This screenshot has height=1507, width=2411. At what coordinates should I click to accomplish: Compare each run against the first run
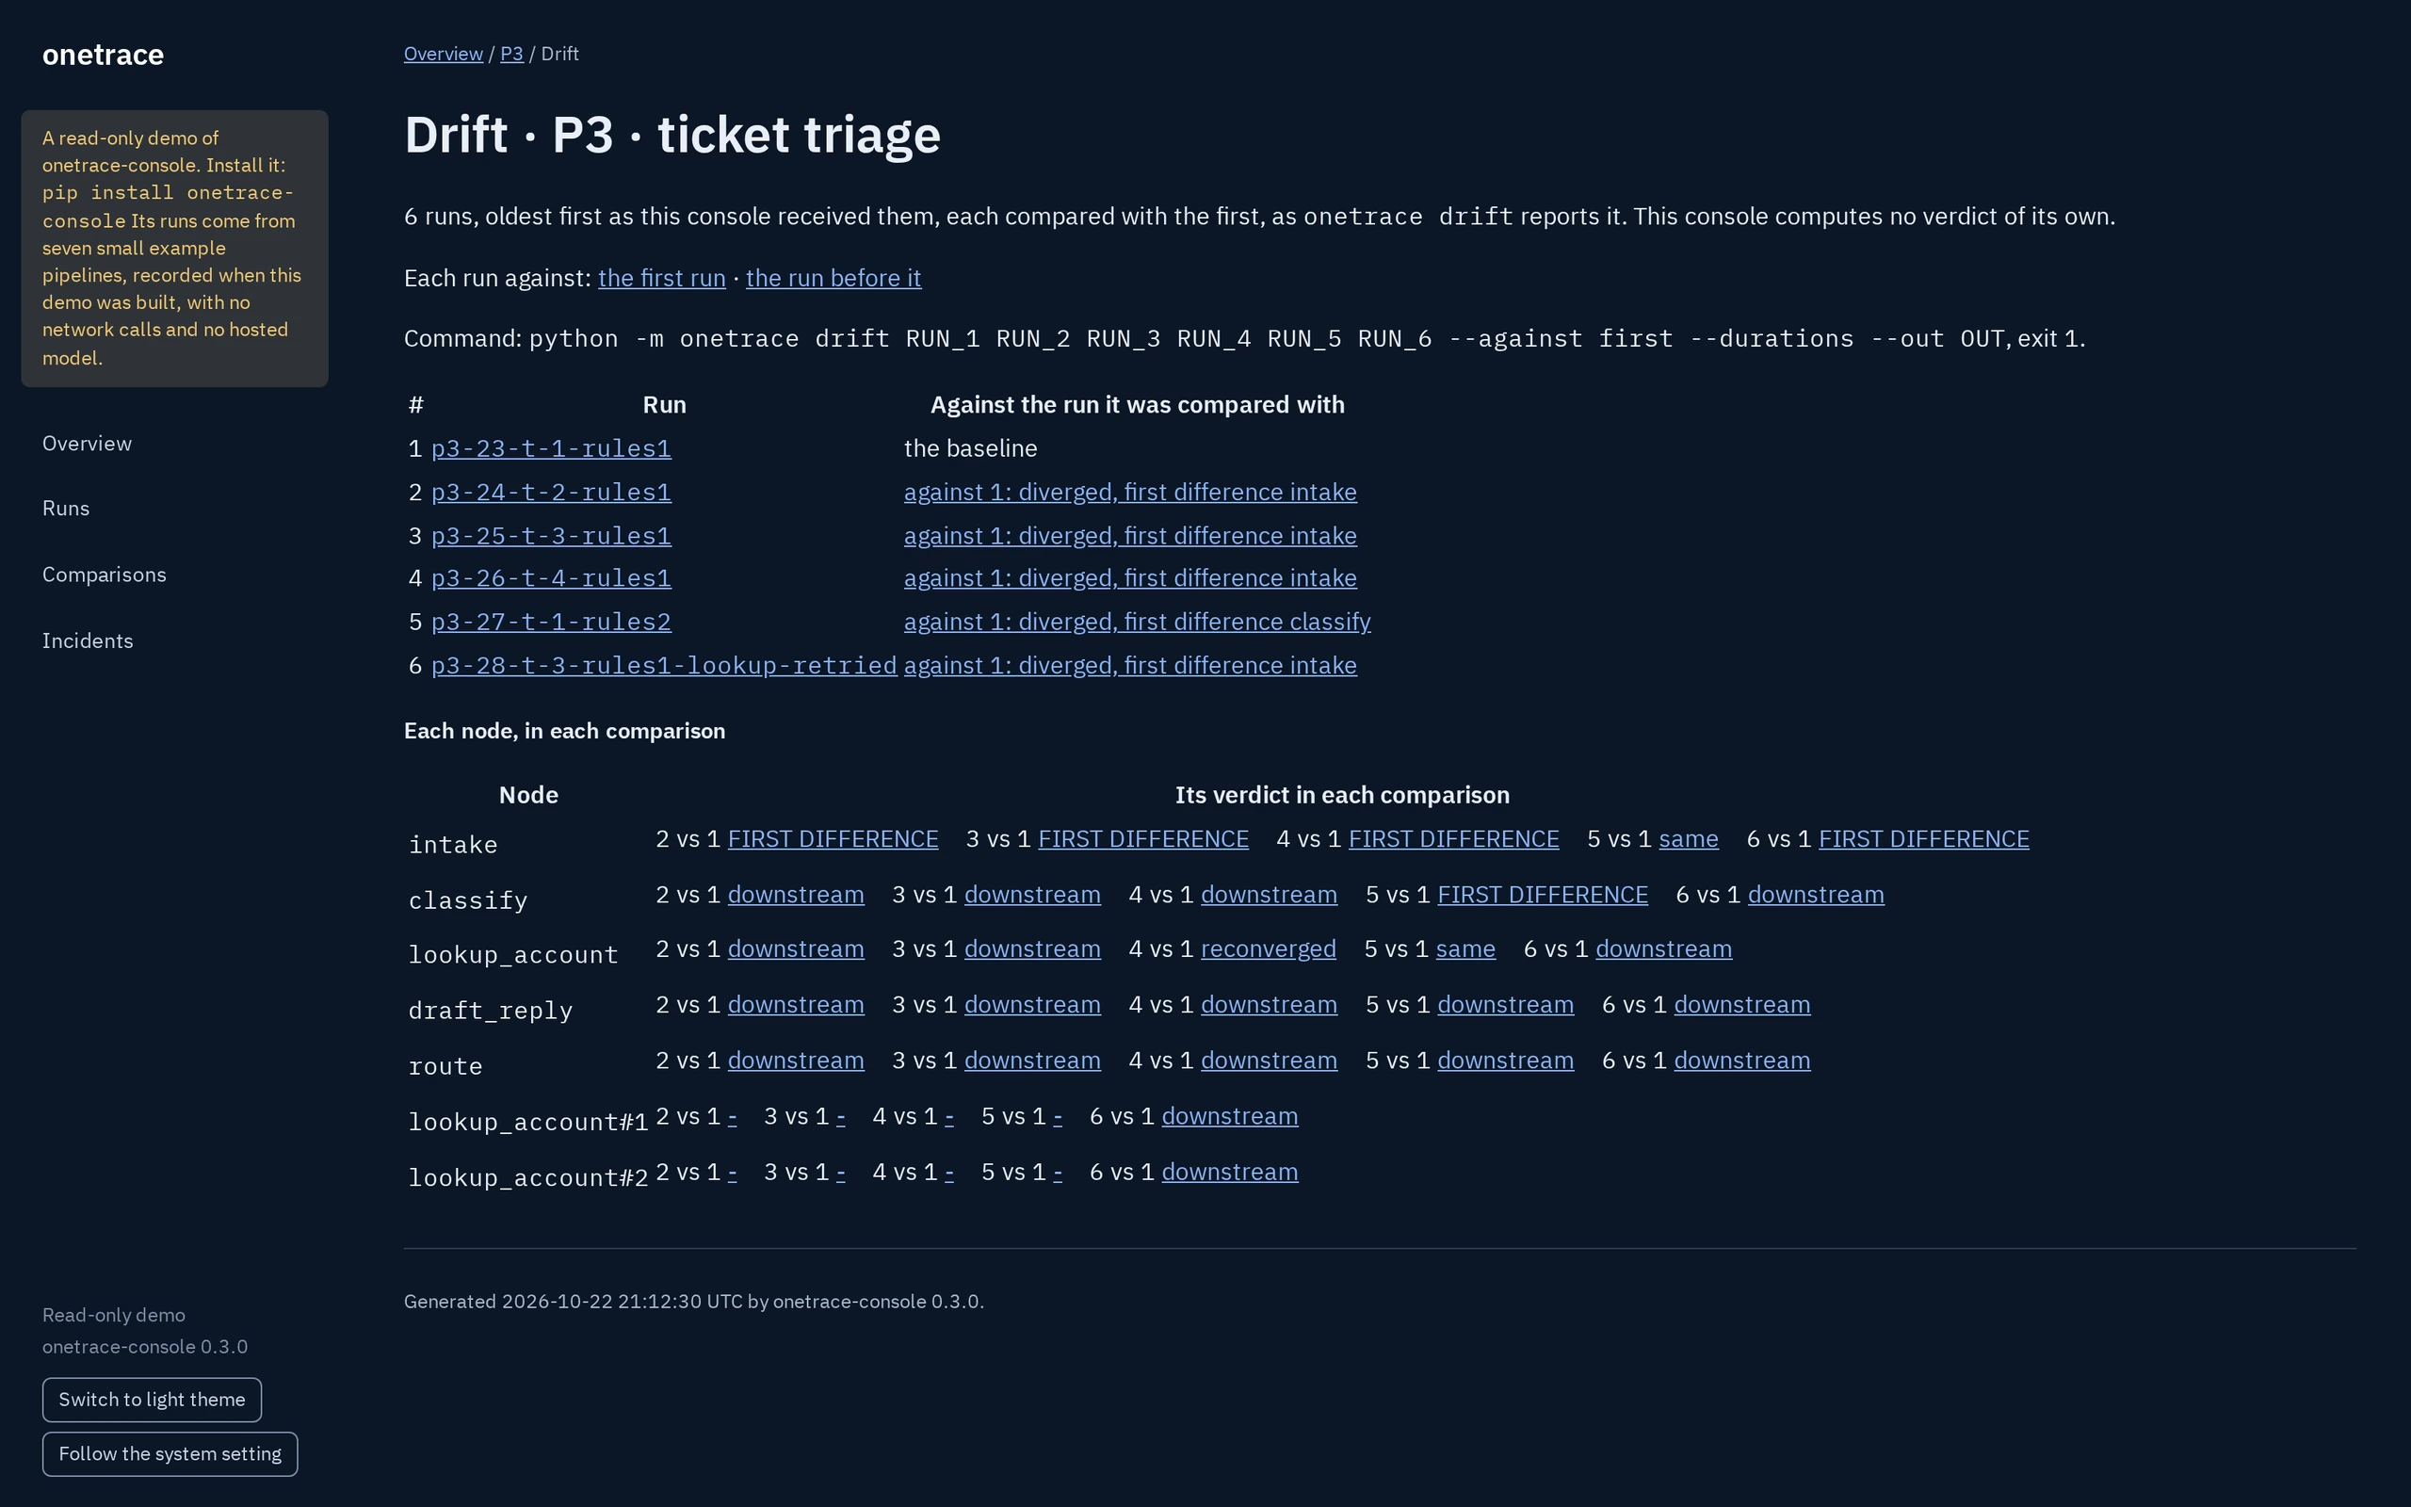coord(661,278)
